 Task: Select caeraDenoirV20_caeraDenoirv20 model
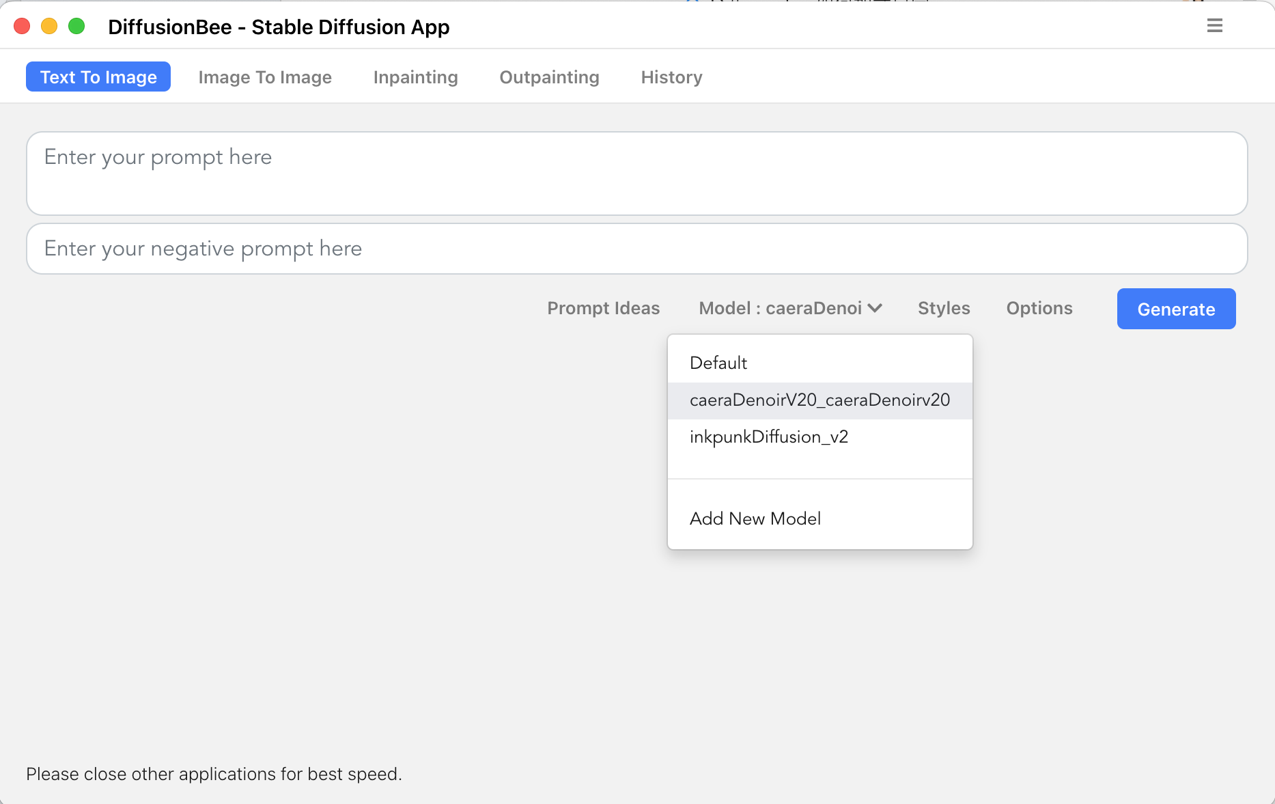[x=819, y=400]
